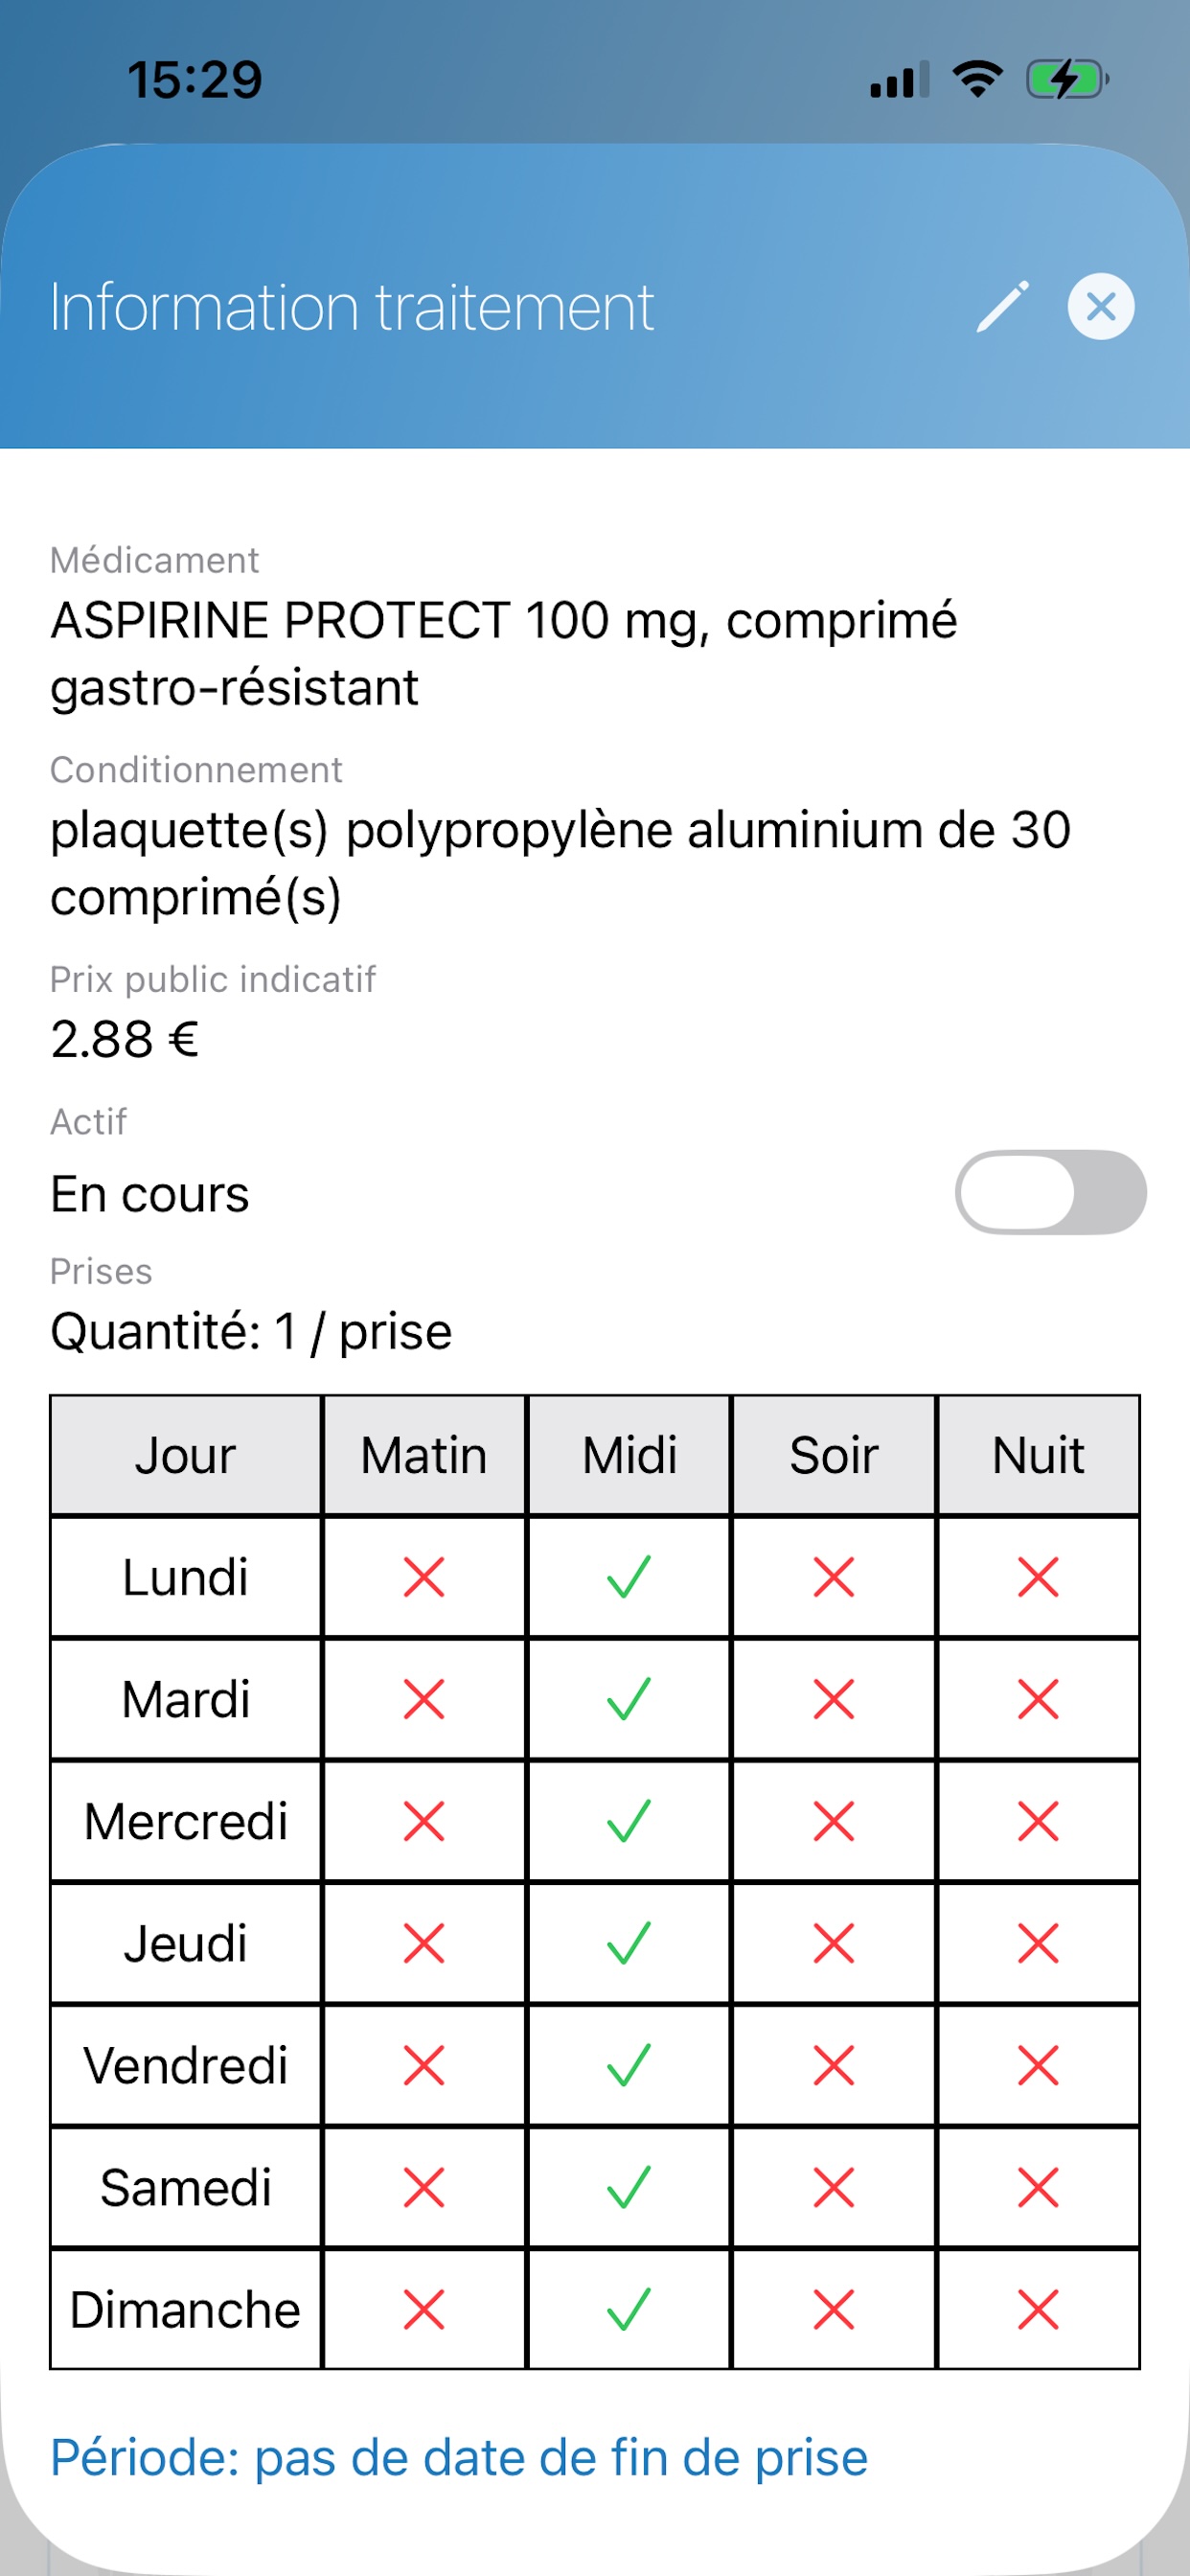Tap the Jeudi Midi green checkmark

(x=629, y=1943)
